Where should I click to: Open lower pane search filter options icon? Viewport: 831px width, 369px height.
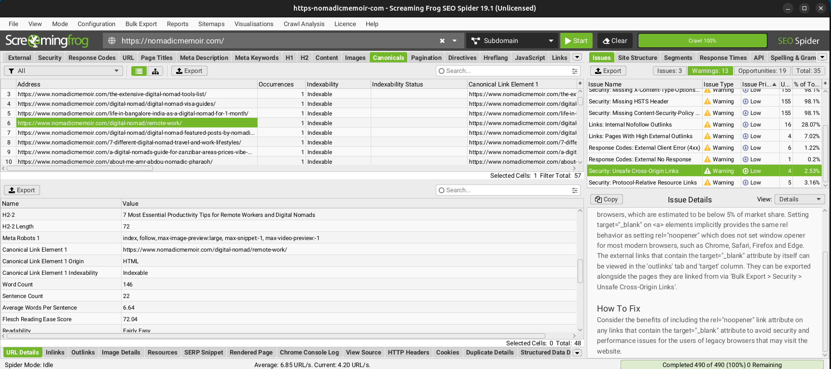[x=575, y=190]
